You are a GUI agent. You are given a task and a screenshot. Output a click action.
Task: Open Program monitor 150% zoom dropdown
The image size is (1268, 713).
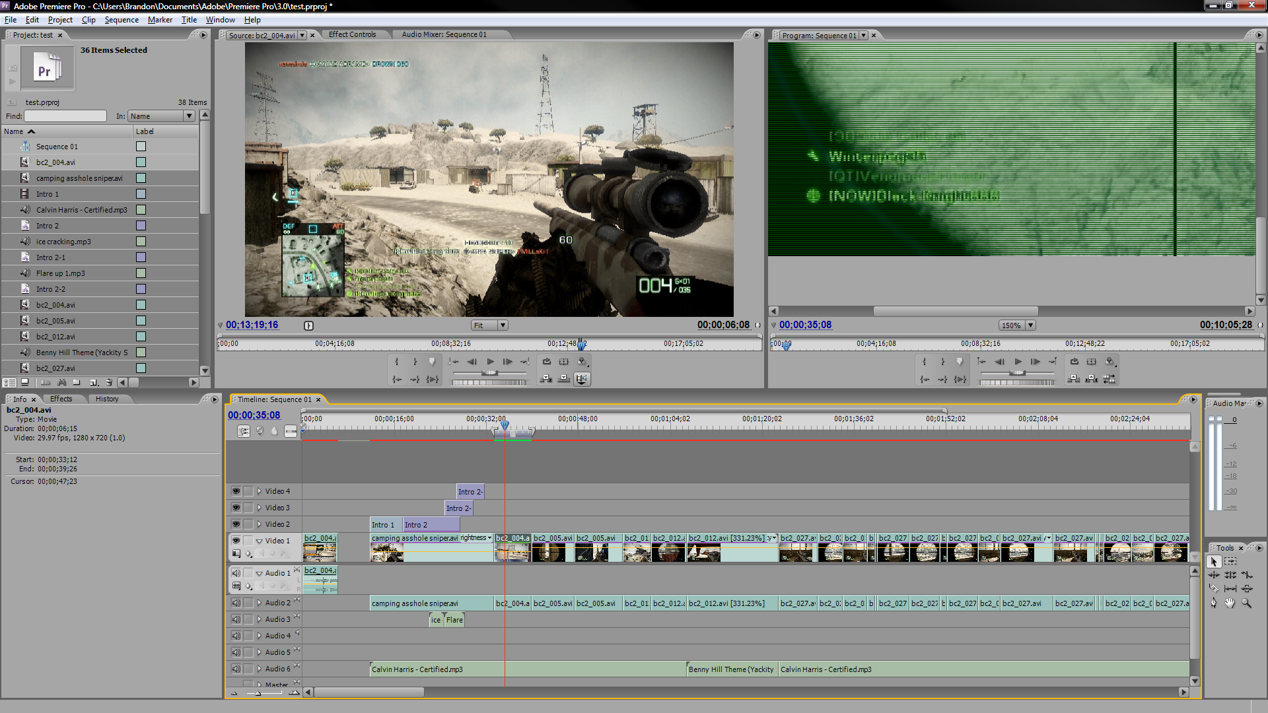(x=1017, y=325)
